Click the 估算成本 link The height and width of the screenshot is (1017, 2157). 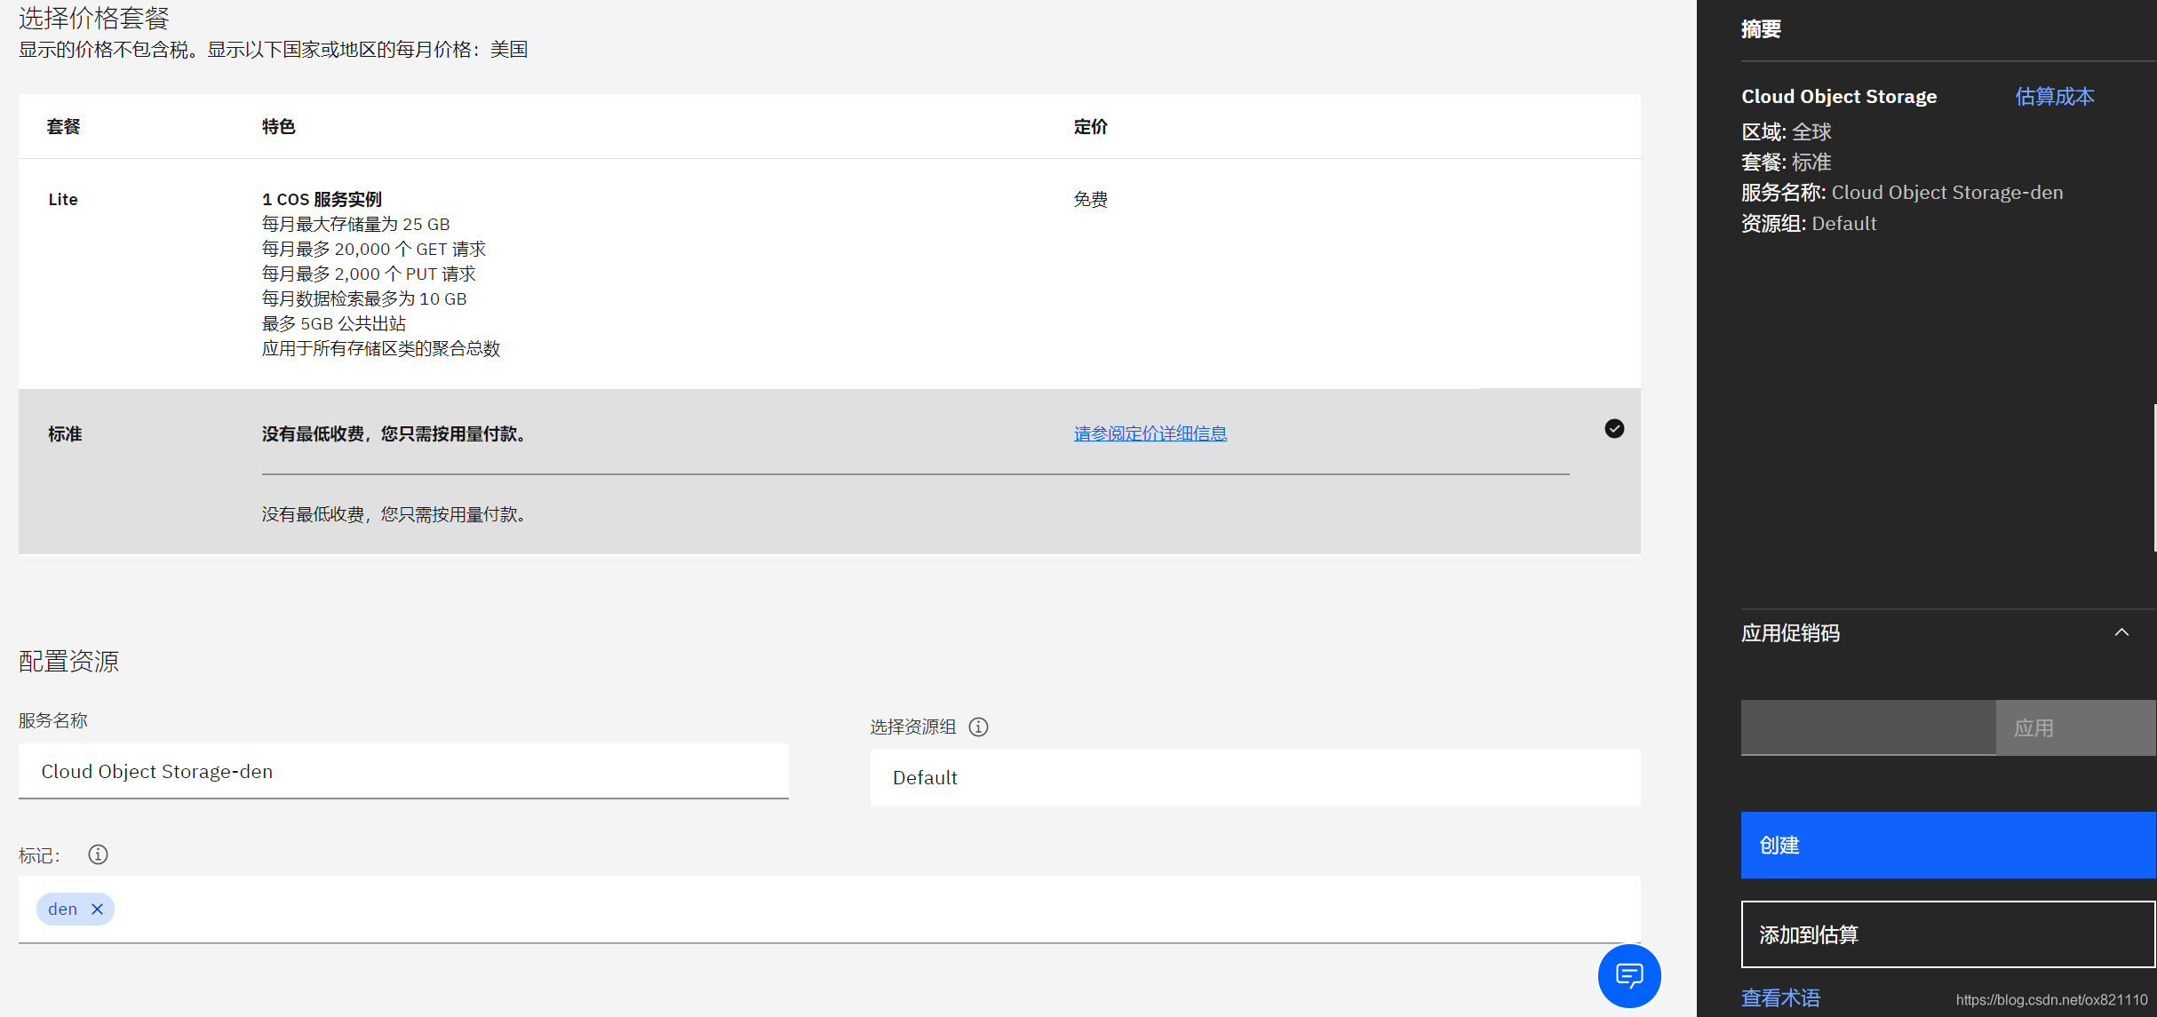(2054, 96)
